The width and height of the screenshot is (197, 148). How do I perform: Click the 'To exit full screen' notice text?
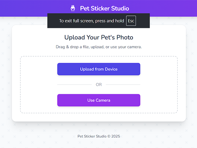click(x=92, y=21)
